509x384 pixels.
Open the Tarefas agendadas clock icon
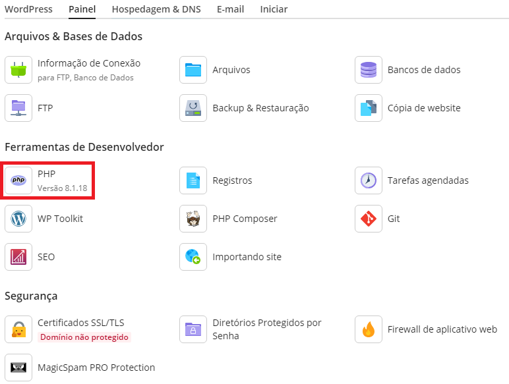click(369, 180)
